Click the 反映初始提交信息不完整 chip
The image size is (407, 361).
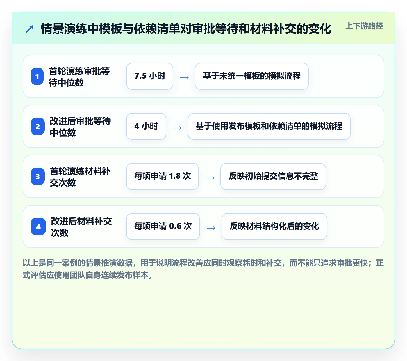click(273, 176)
